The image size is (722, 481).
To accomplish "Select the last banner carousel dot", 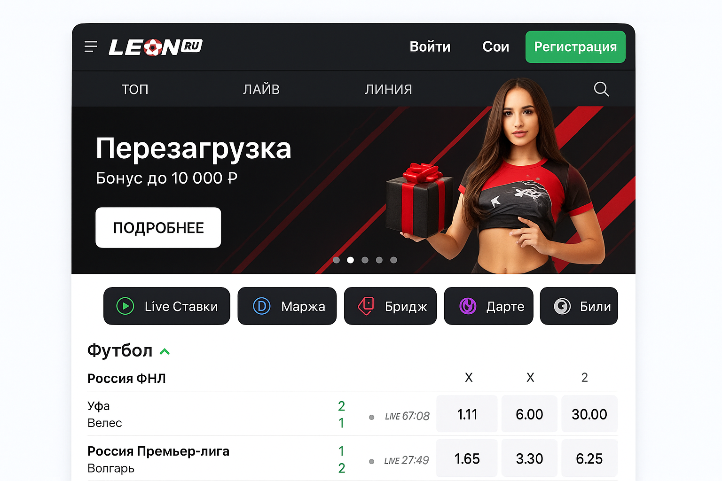I will tap(393, 260).
